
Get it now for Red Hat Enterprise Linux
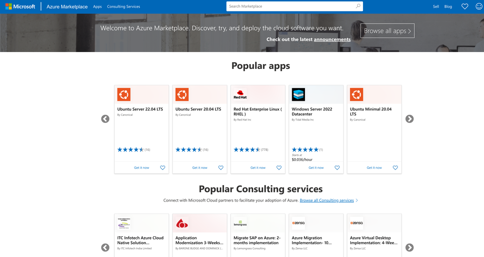[x=258, y=168]
